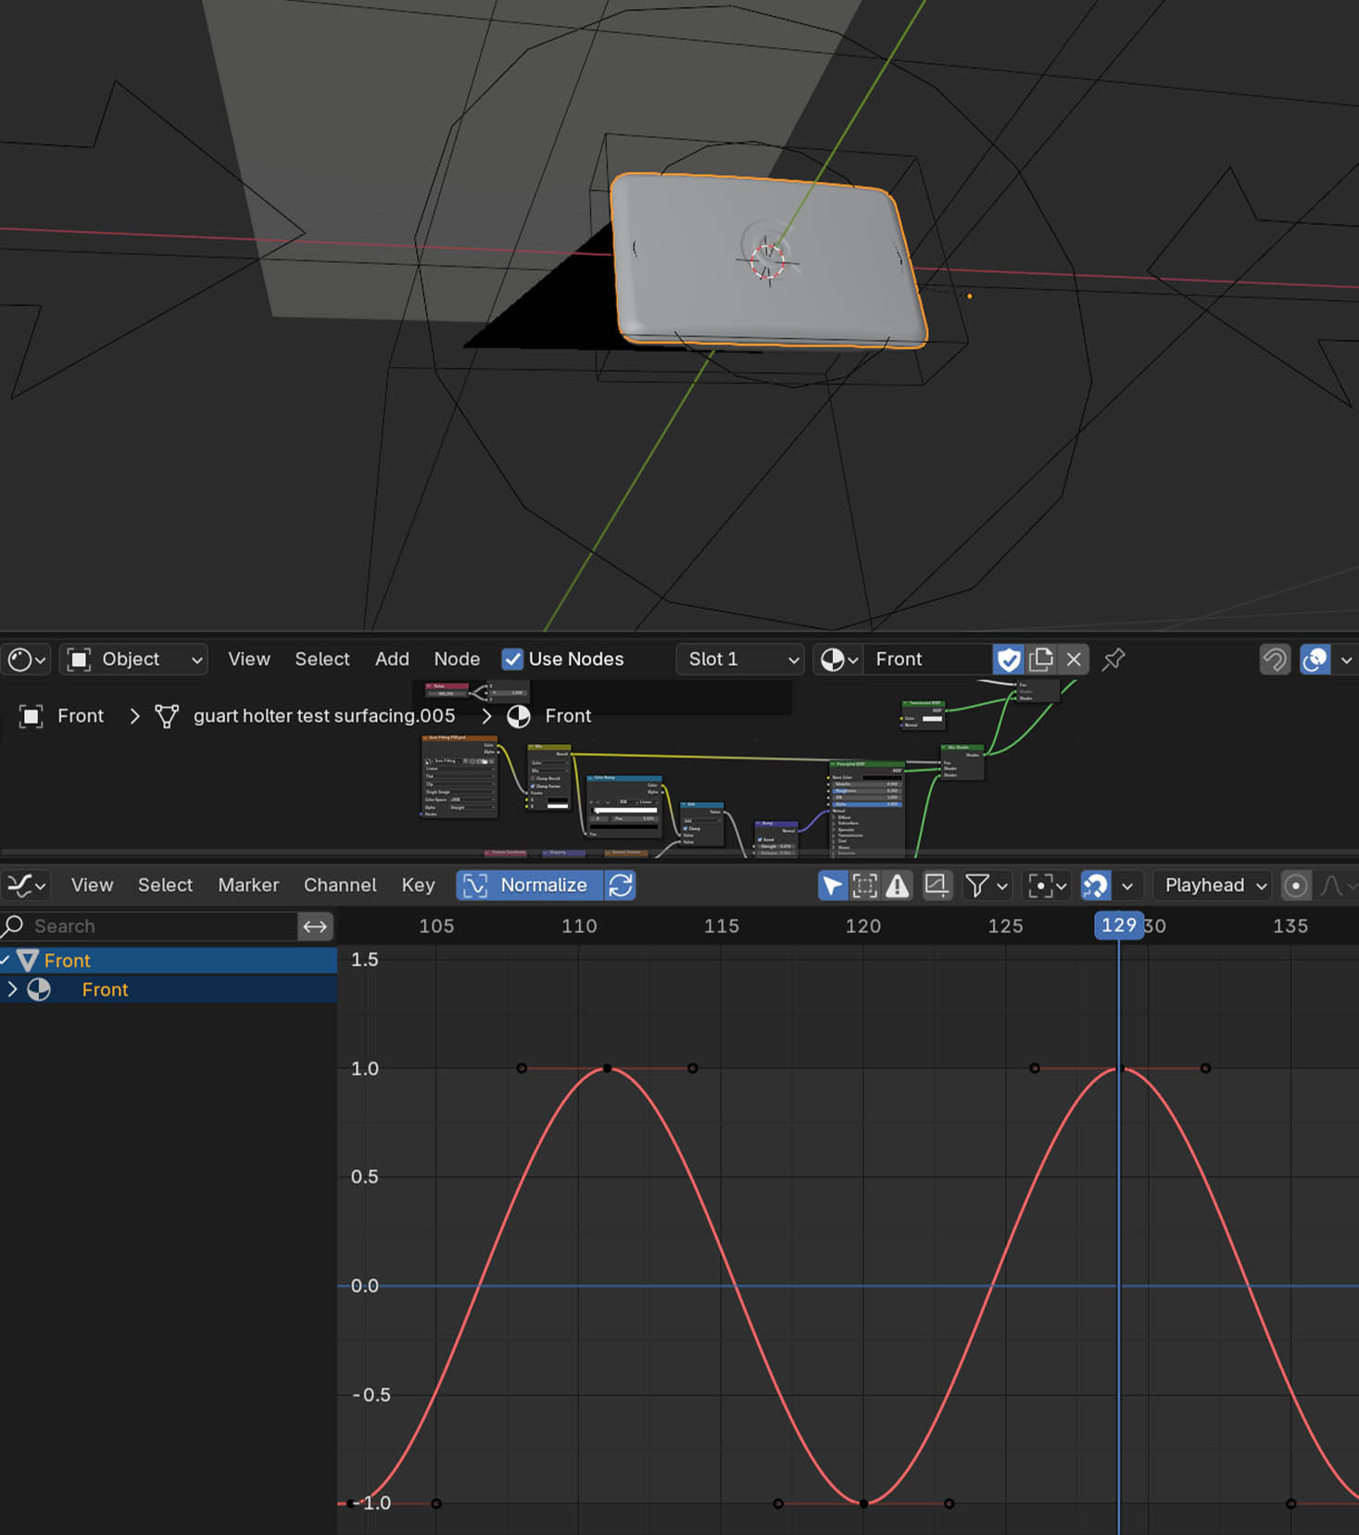Toggle fake user shield for material
The height and width of the screenshot is (1535, 1359).
[1009, 660]
